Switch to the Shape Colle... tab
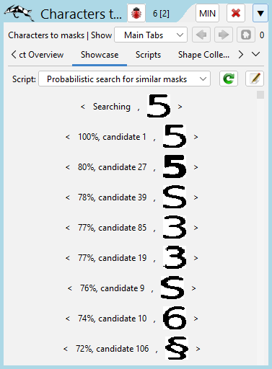272x369 pixels. tap(203, 55)
